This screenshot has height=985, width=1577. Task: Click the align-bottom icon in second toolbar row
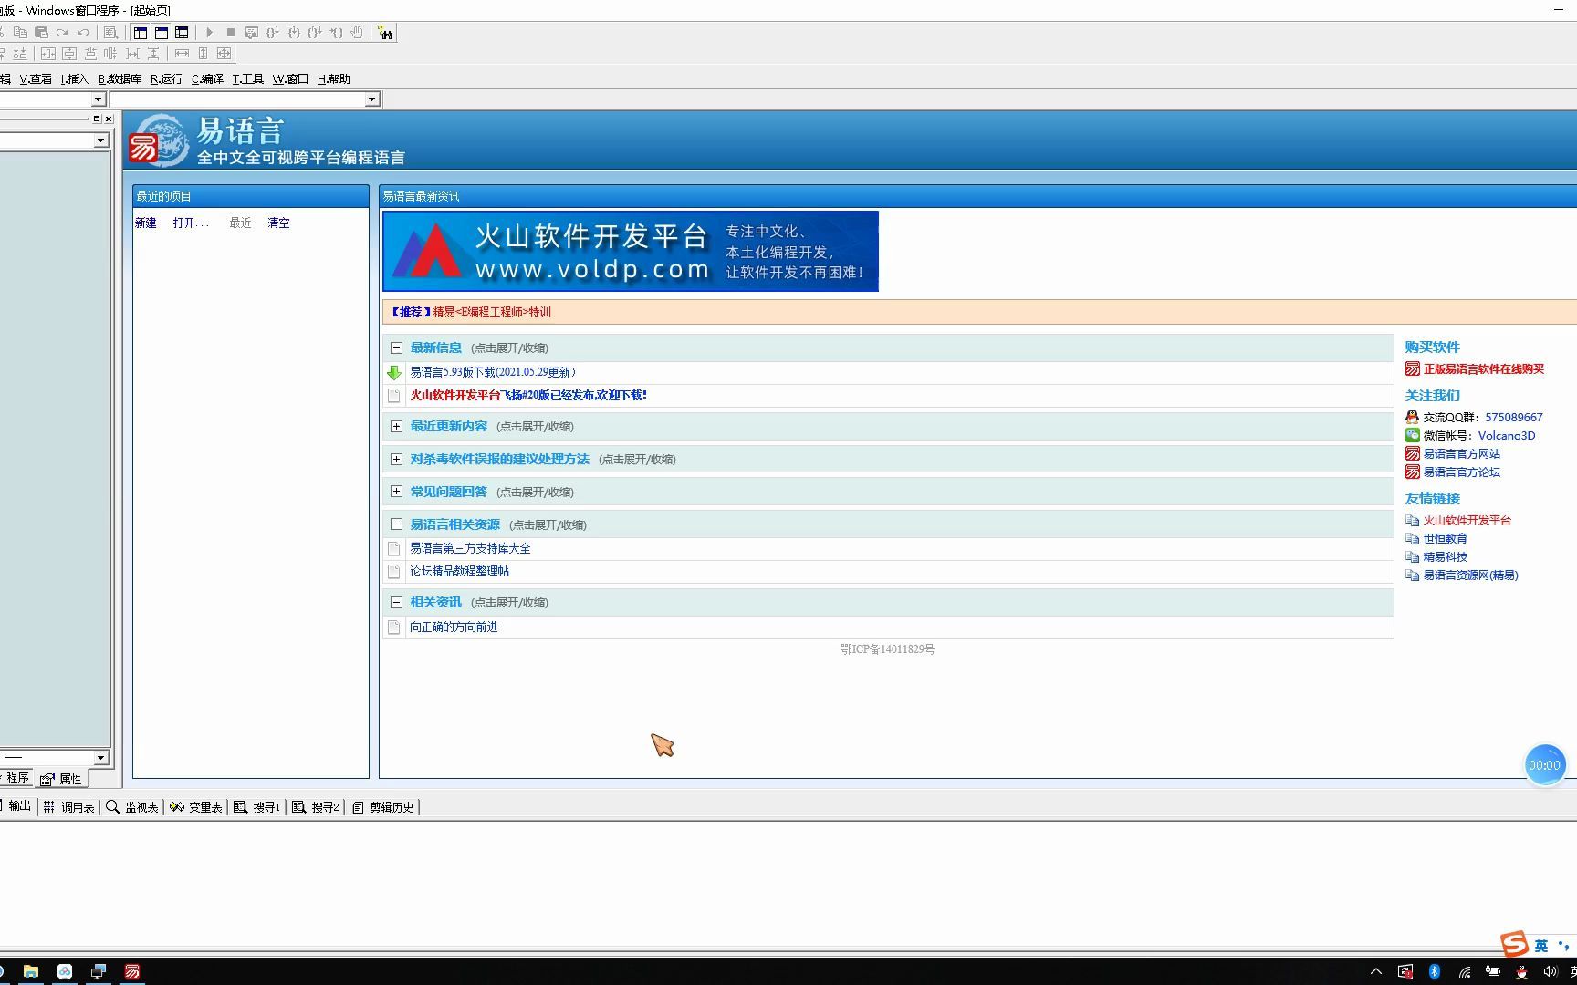[x=20, y=54]
